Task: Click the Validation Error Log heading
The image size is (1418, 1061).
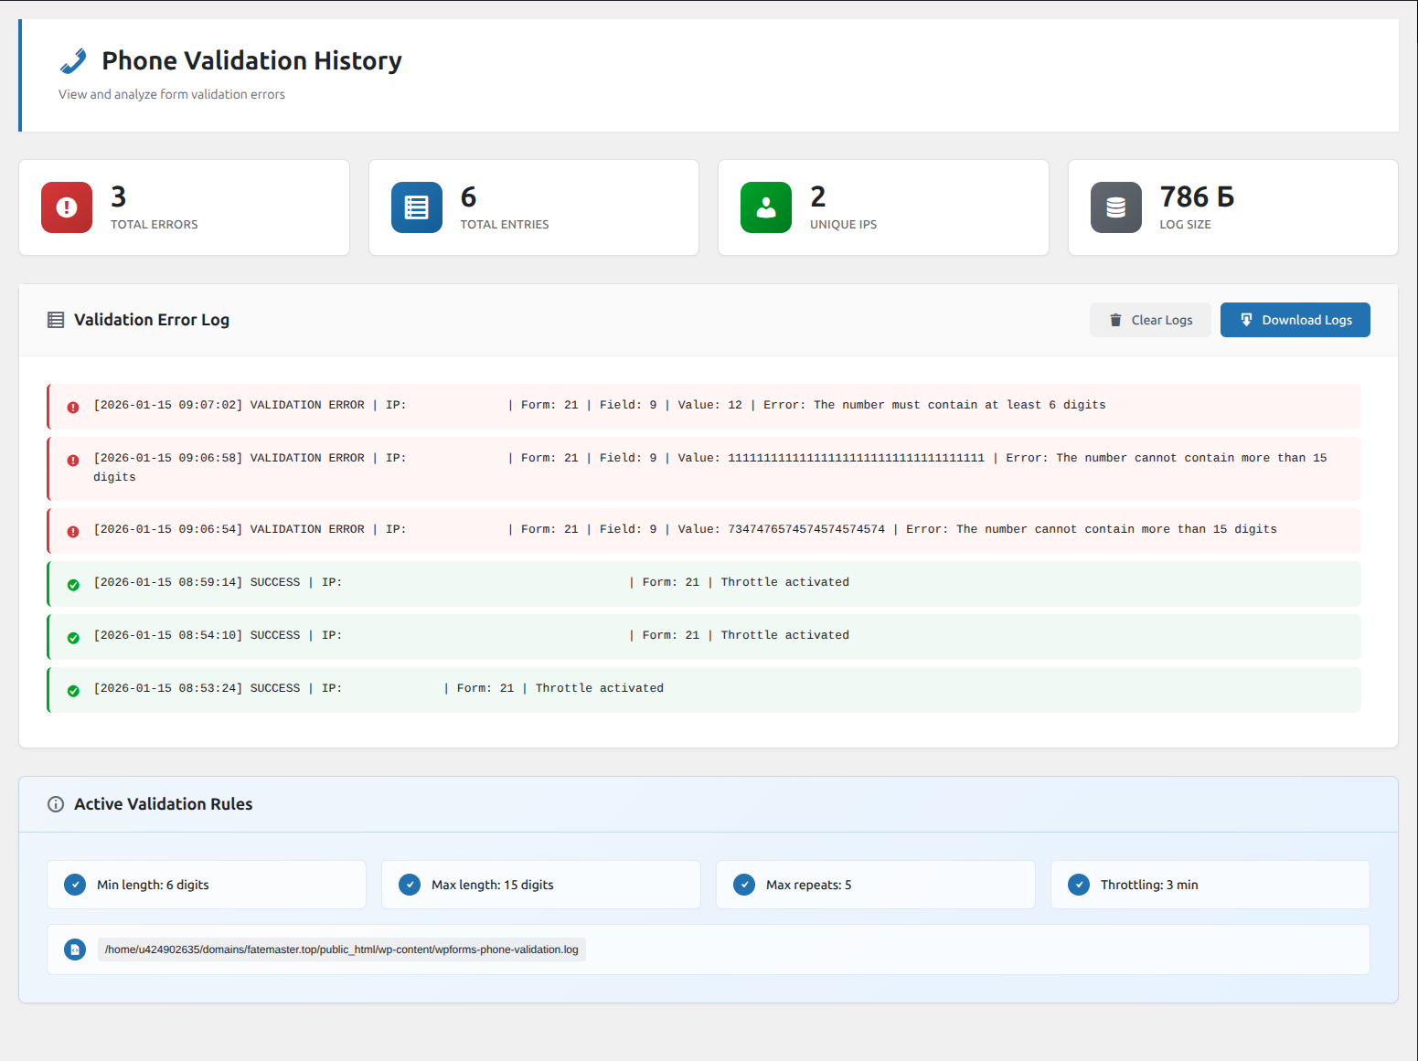Action: [x=152, y=320]
